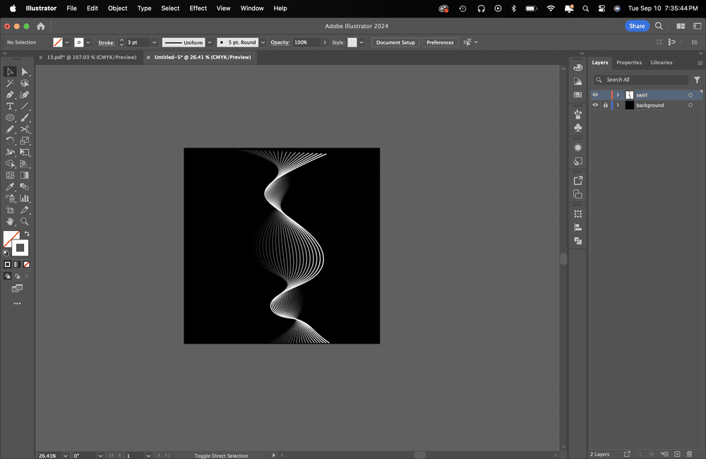Viewport: 706px width, 459px height.
Task: Hide the swirl layer
Action: (595, 95)
